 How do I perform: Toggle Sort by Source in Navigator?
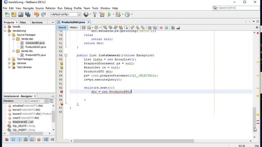(52, 139)
